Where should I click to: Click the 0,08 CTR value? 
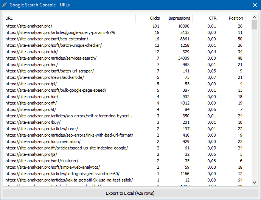tap(211, 180)
